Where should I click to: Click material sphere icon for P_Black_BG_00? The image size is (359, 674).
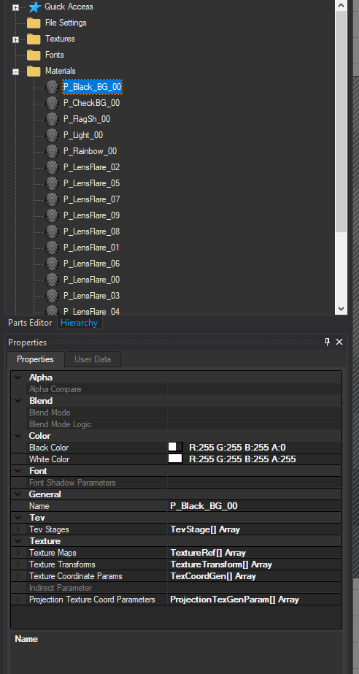click(x=52, y=87)
